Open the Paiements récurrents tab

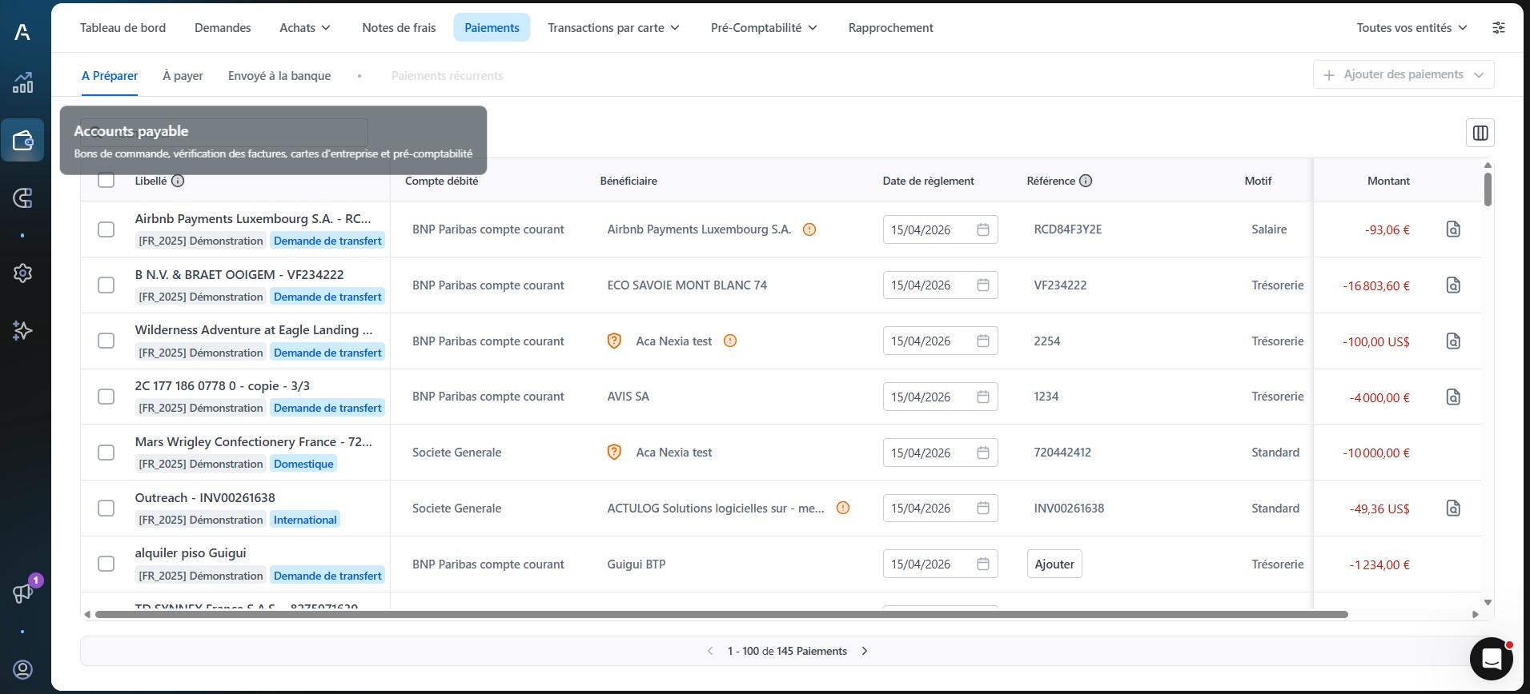(447, 75)
